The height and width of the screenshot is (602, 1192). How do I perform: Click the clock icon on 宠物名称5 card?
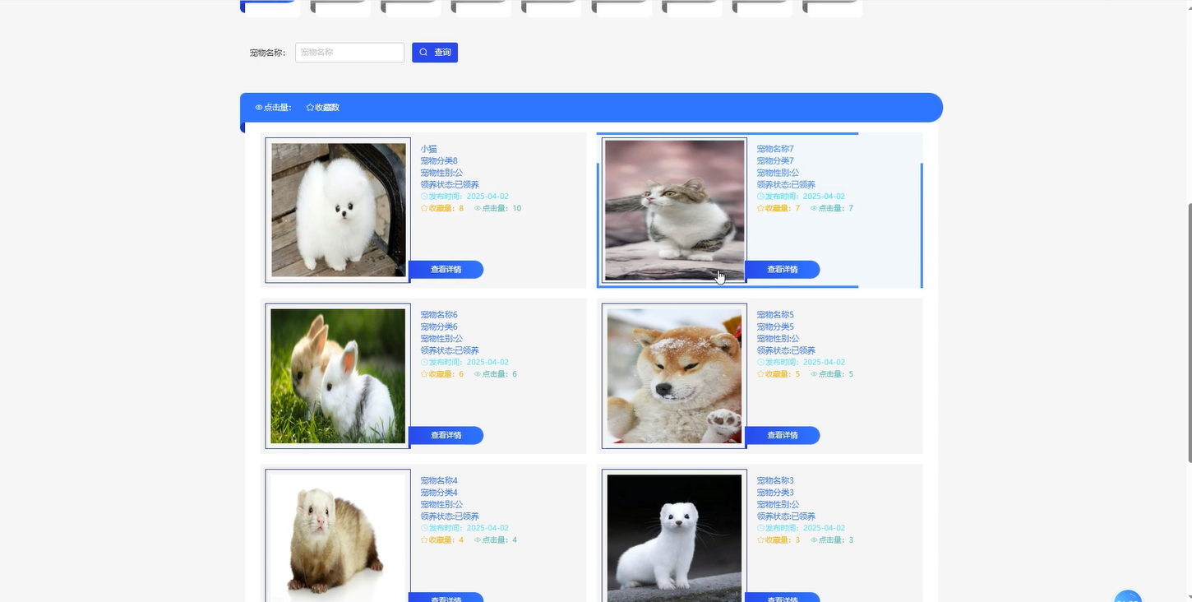760,363
